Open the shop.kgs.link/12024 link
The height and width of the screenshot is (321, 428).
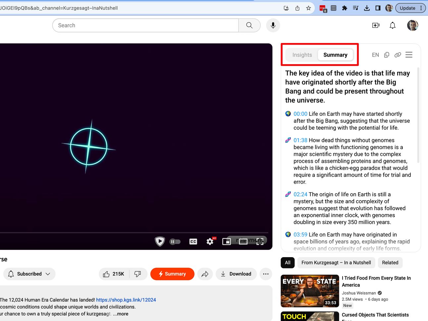coord(126,300)
